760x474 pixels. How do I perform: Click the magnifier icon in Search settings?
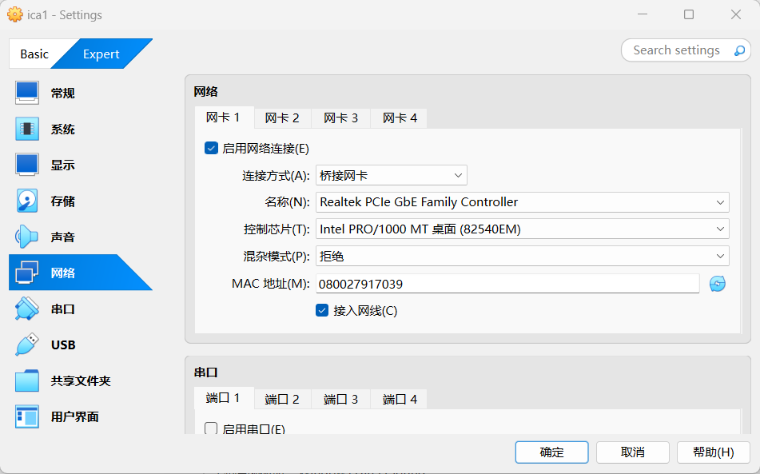(739, 50)
